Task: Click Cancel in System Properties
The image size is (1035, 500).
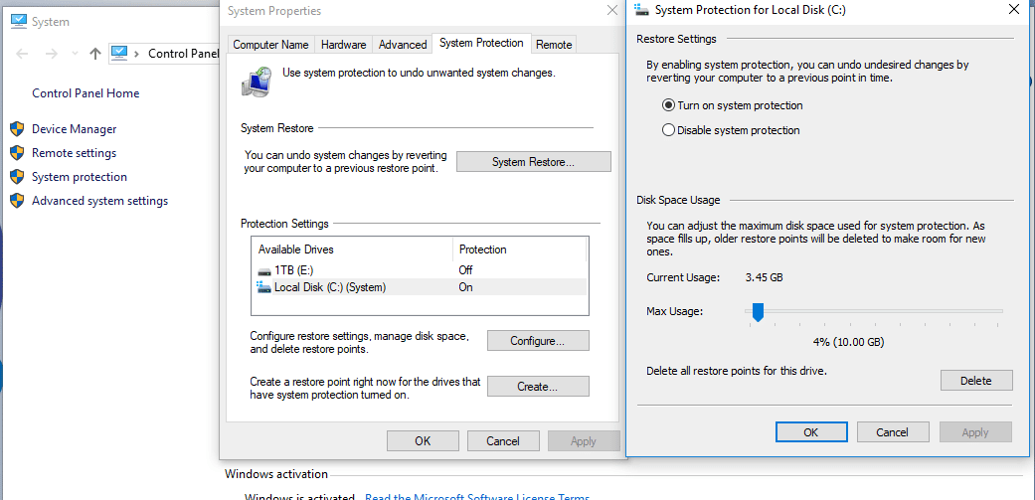Action: click(503, 441)
